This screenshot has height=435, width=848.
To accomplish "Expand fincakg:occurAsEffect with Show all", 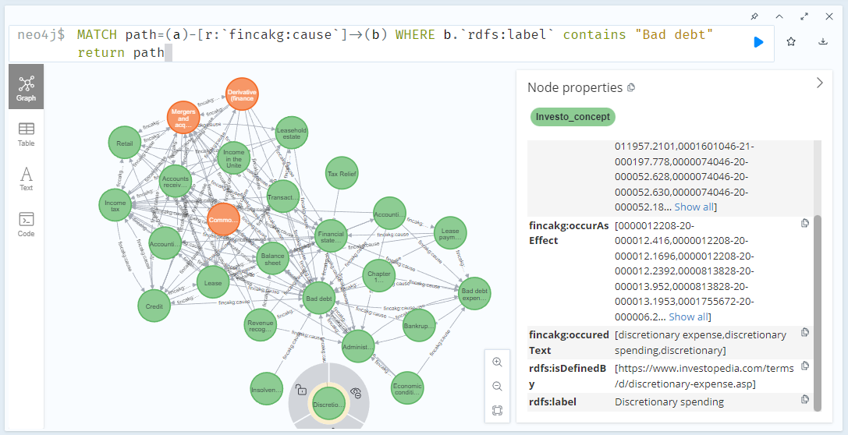I will [x=689, y=317].
